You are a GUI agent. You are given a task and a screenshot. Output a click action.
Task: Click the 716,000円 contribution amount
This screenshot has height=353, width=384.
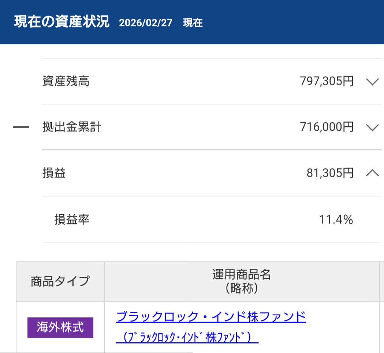[327, 127]
